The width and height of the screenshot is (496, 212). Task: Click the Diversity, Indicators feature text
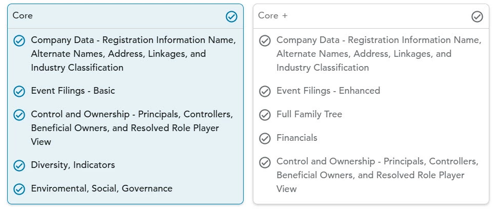[x=73, y=165]
